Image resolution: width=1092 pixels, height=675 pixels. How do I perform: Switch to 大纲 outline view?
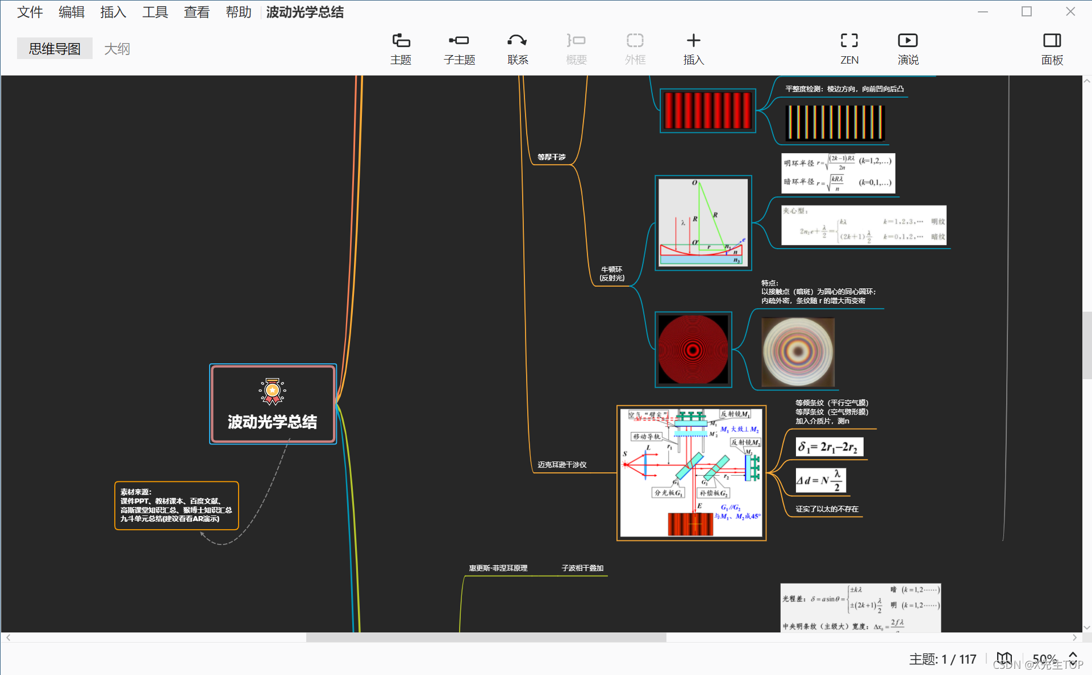pyautogui.click(x=117, y=49)
